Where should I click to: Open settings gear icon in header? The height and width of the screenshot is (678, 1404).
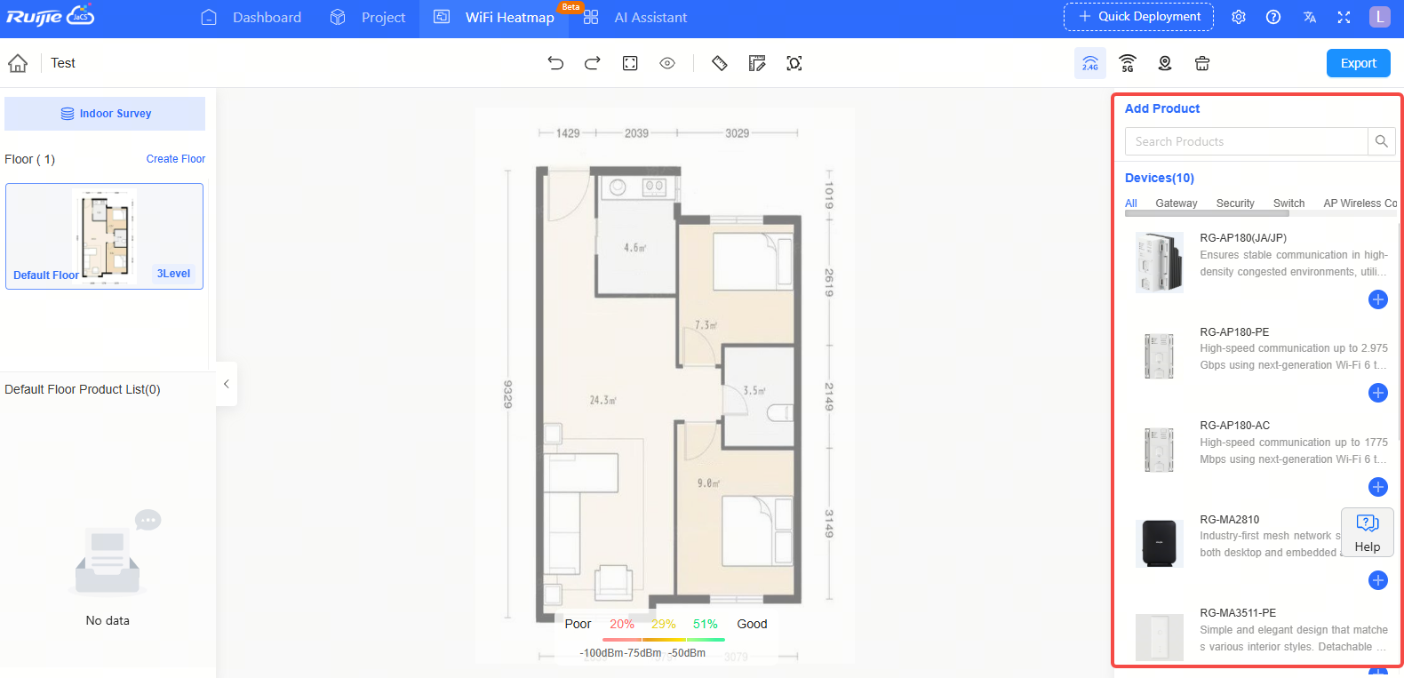(x=1239, y=17)
